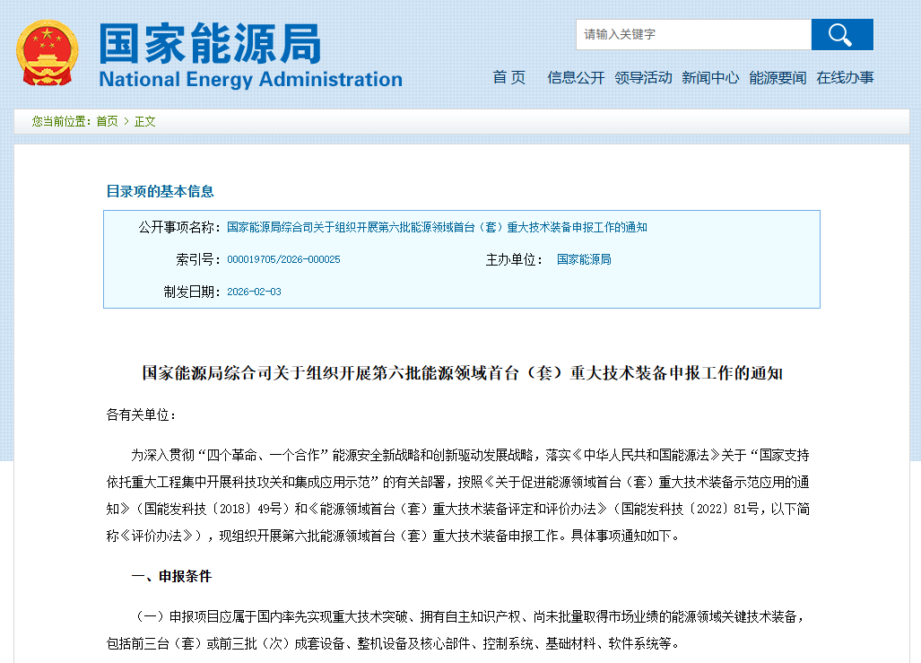Click the breadcrumb arrow between 首页 and 正文
The width and height of the screenshot is (921, 663).
(x=126, y=121)
